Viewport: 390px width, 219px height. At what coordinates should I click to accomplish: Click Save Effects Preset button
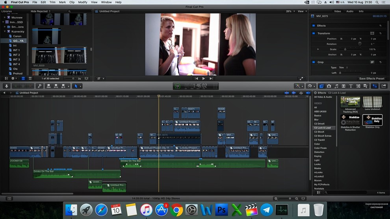pyautogui.click(x=371, y=78)
